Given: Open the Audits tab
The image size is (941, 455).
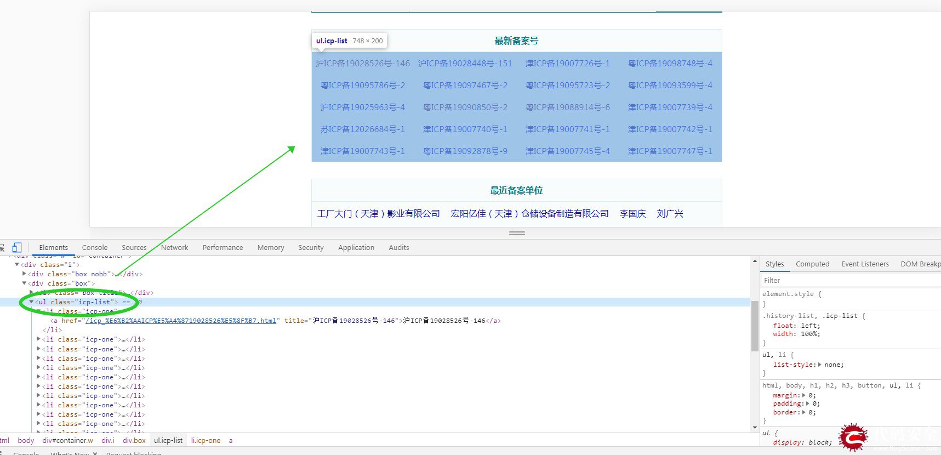Looking at the screenshot, I should coord(399,248).
